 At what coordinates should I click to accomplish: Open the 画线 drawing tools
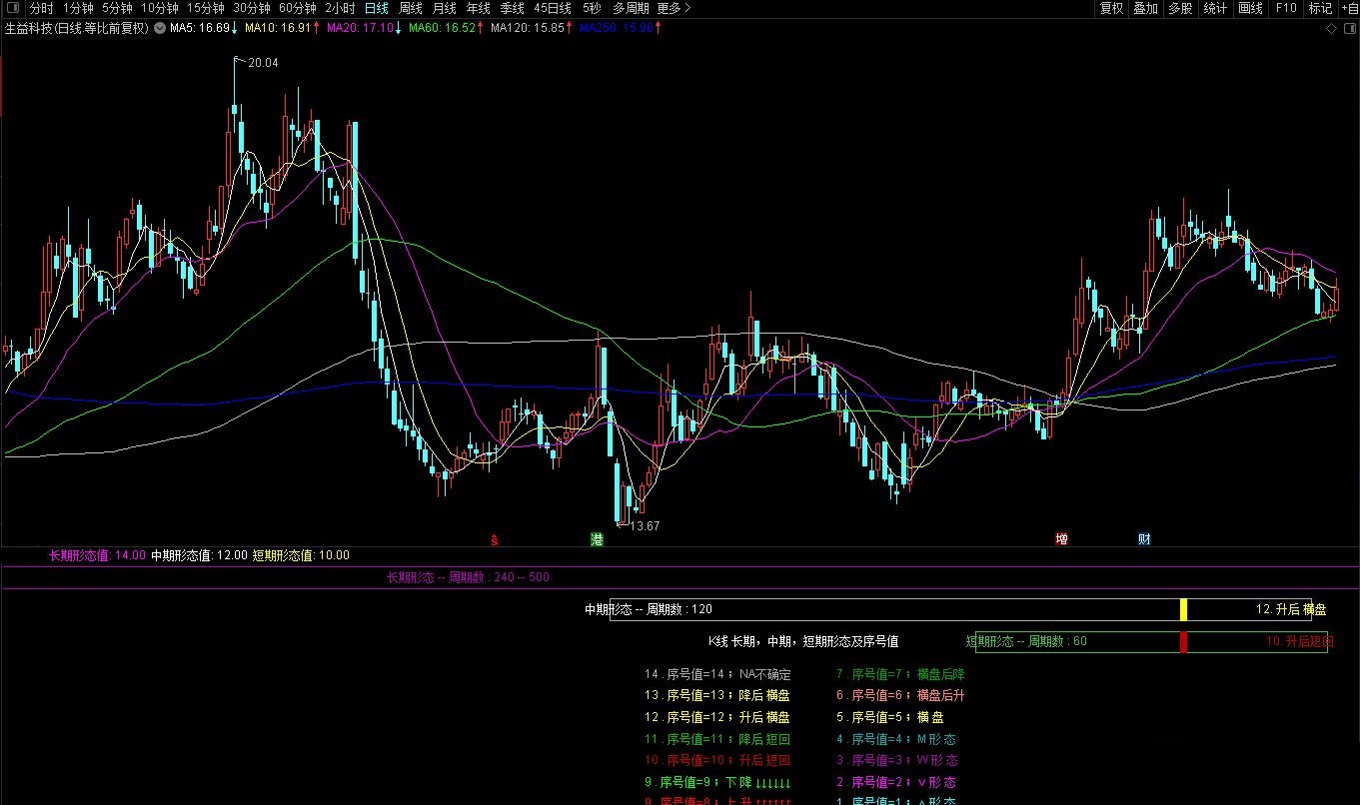1250,8
